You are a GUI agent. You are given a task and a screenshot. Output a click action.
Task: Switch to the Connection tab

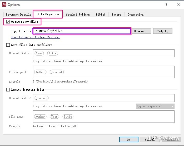click(x=135, y=14)
